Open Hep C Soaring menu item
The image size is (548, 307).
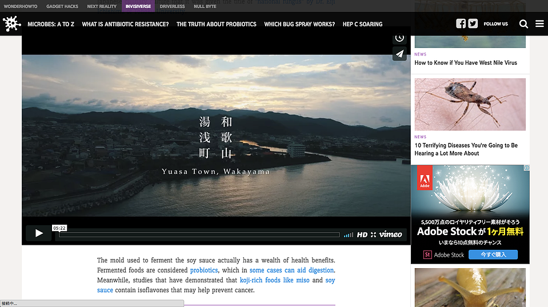362,24
